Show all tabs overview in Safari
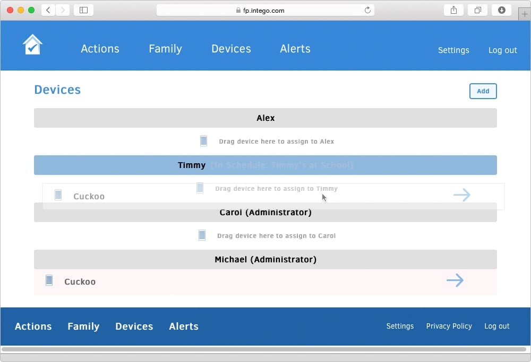This screenshot has width=531, height=362. tap(478, 10)
